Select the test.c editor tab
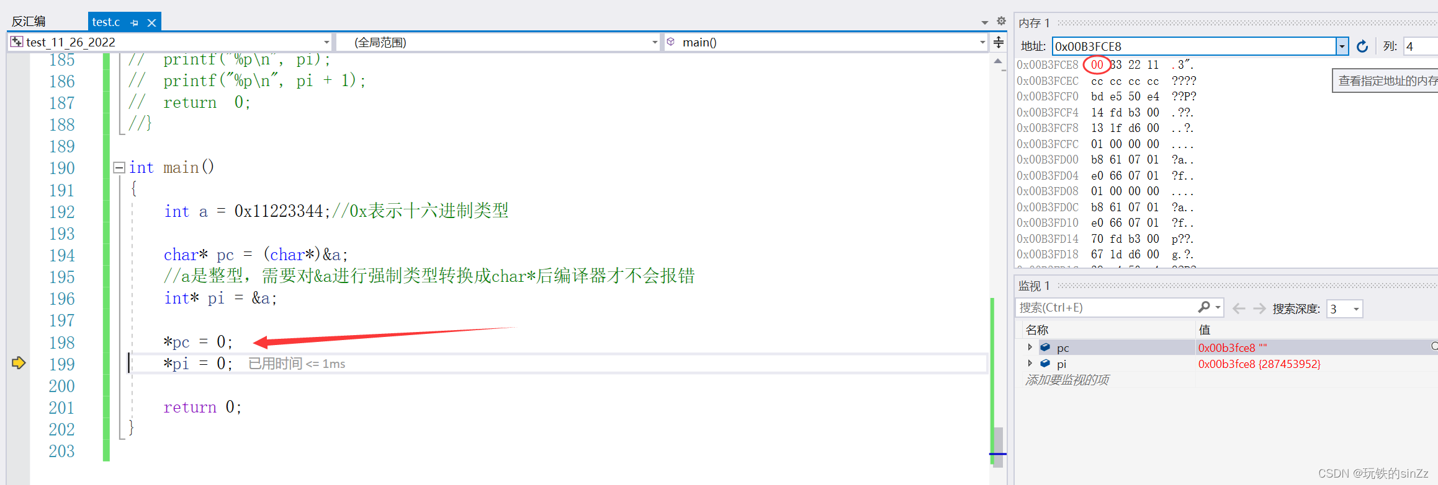Image resolution: width=1438 pixels, height=485 pixels. coord(106,22)
